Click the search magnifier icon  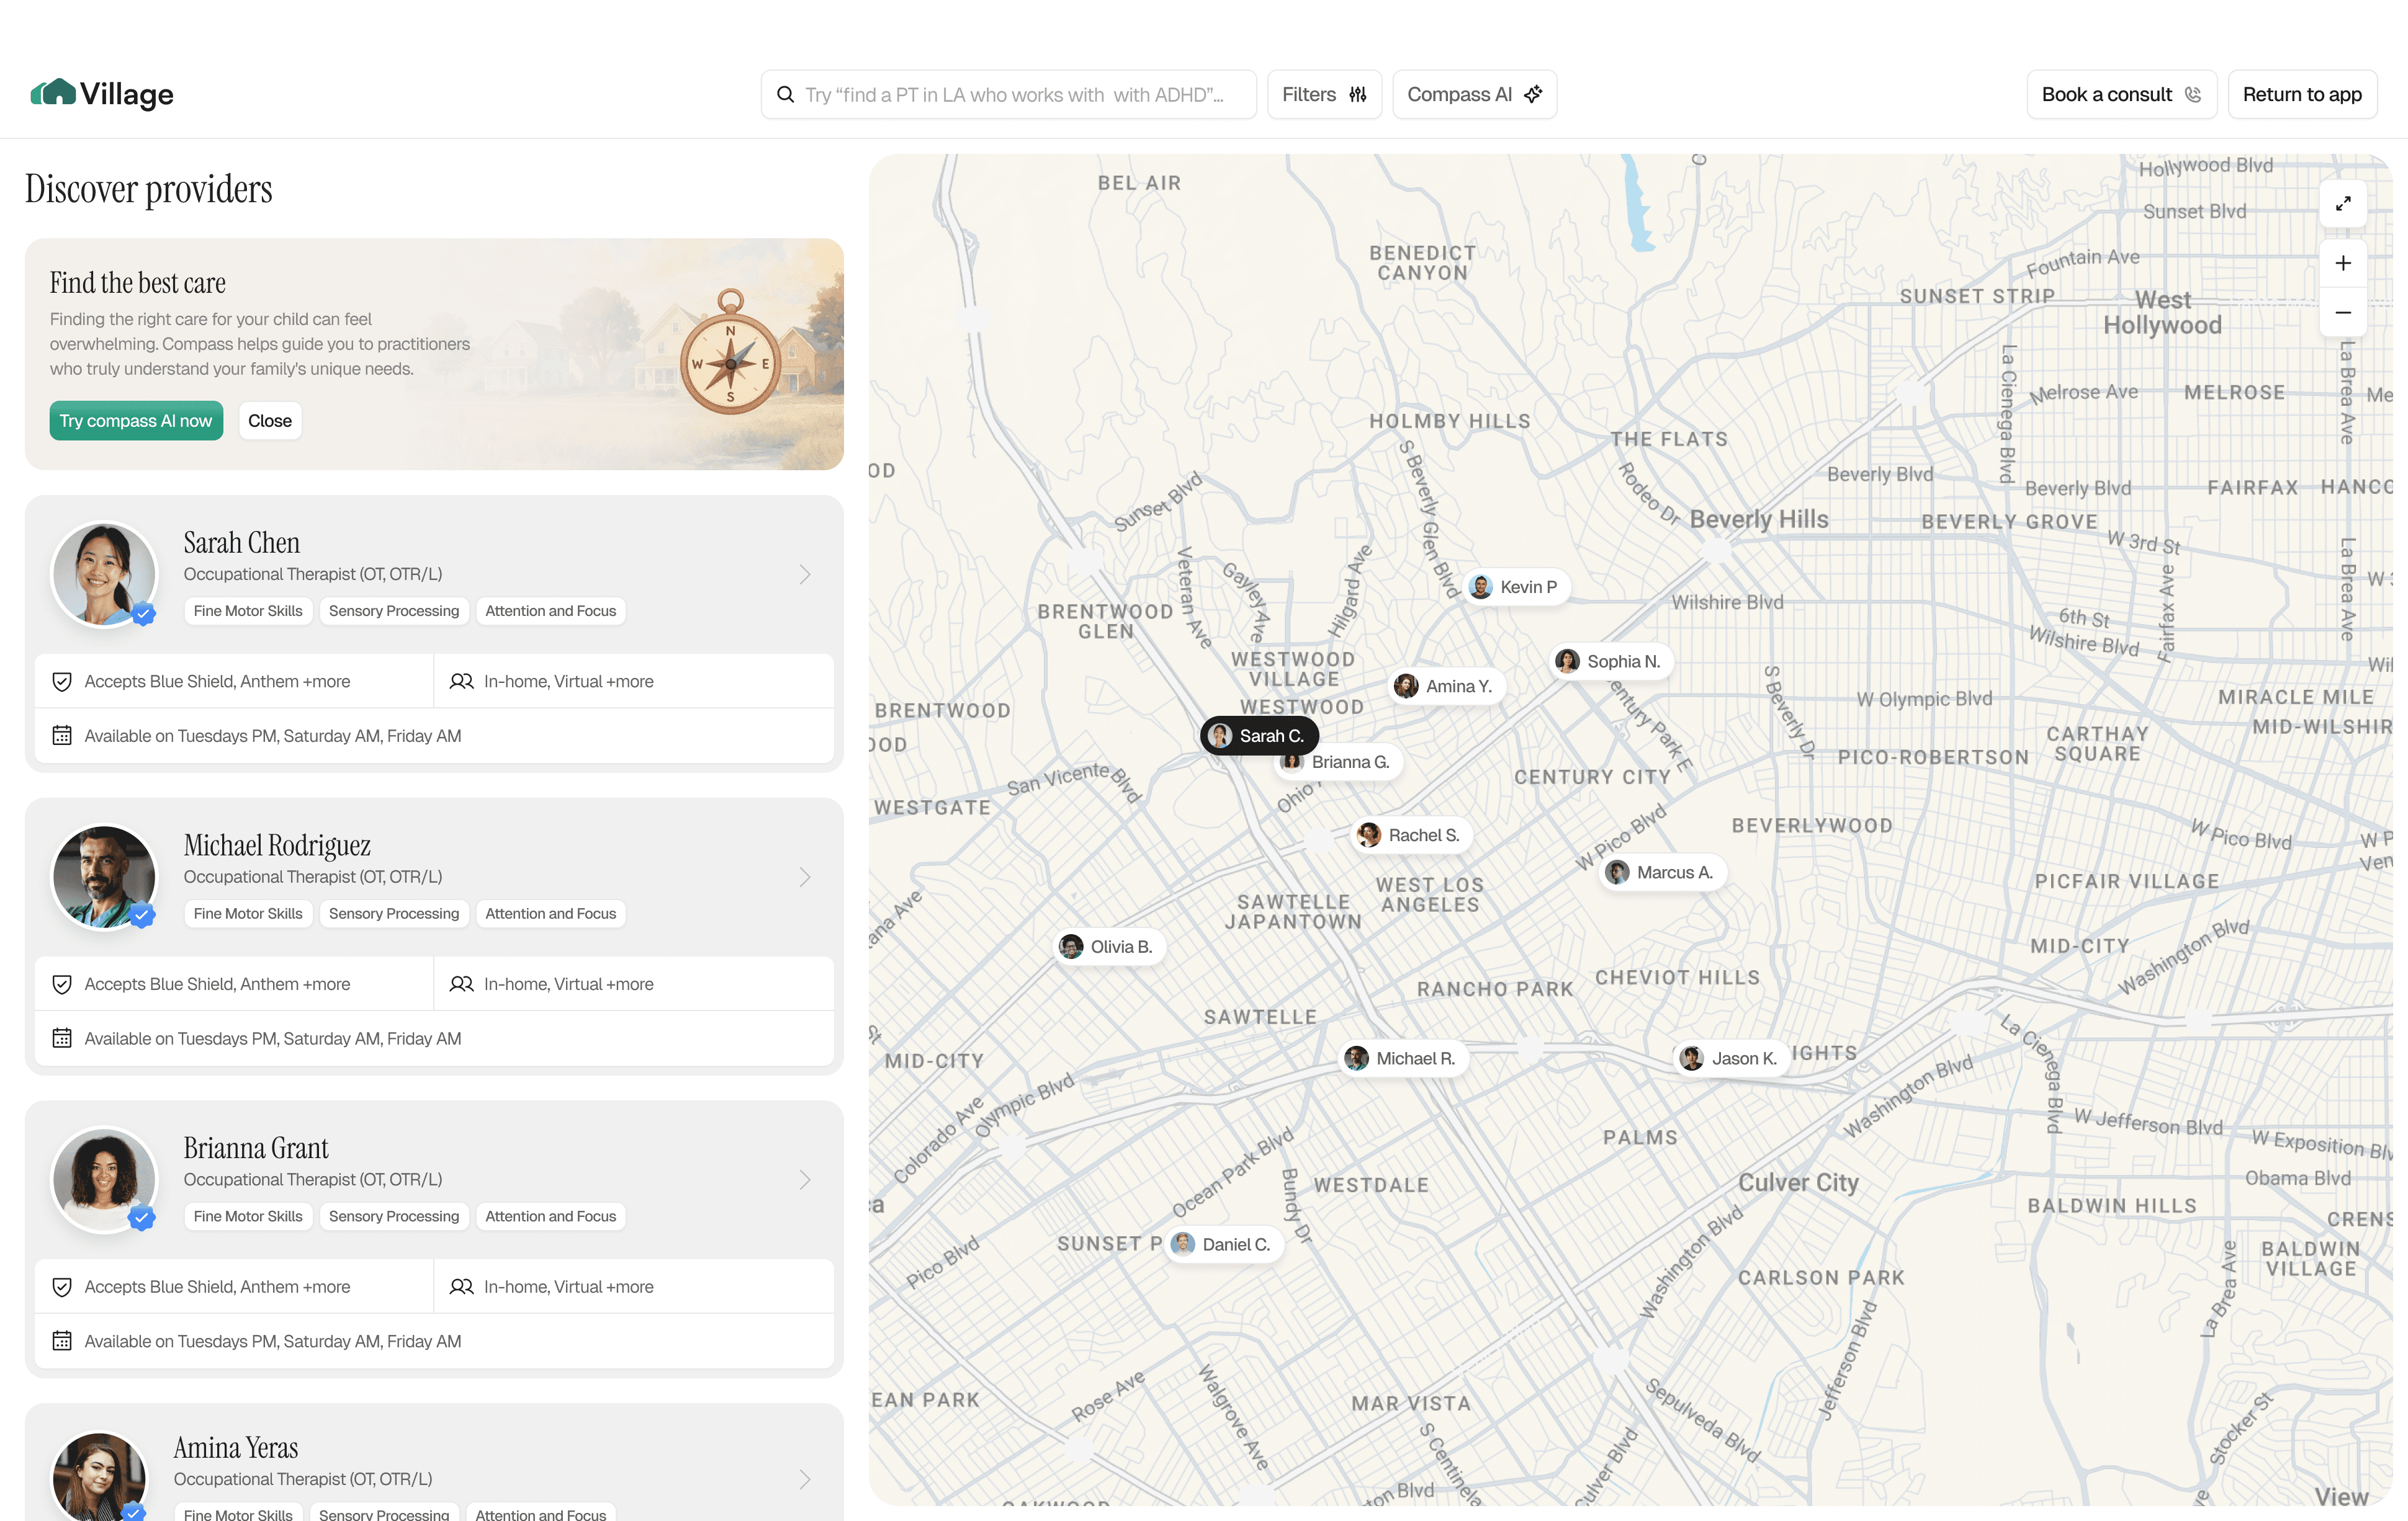pos(786,94)
